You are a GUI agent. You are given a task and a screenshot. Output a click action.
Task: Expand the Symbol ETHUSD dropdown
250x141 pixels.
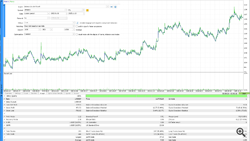click(66, 10)
